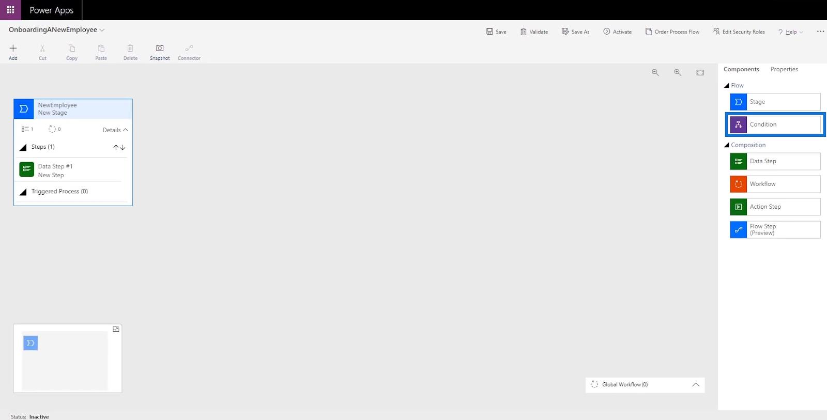827x420 pixels.
Task: Click the NewEmployee stage blue icon
Action: coord(24,109)
